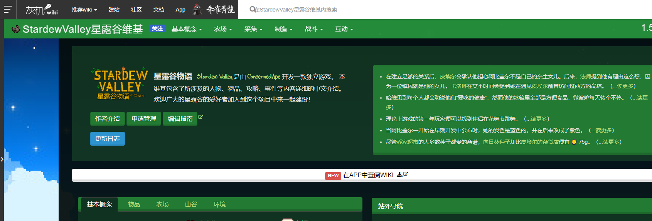The image size is (652, 221).
Task: Click the 灰机wiki logo
Action: tap(42, 10)
